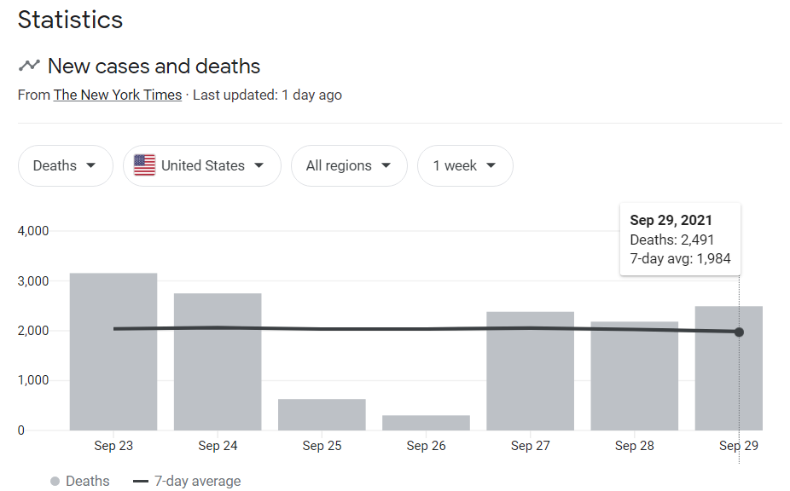Click the trend line icon beside heading
This screenshot has width=790, height=491.
(x=30, y=66)
